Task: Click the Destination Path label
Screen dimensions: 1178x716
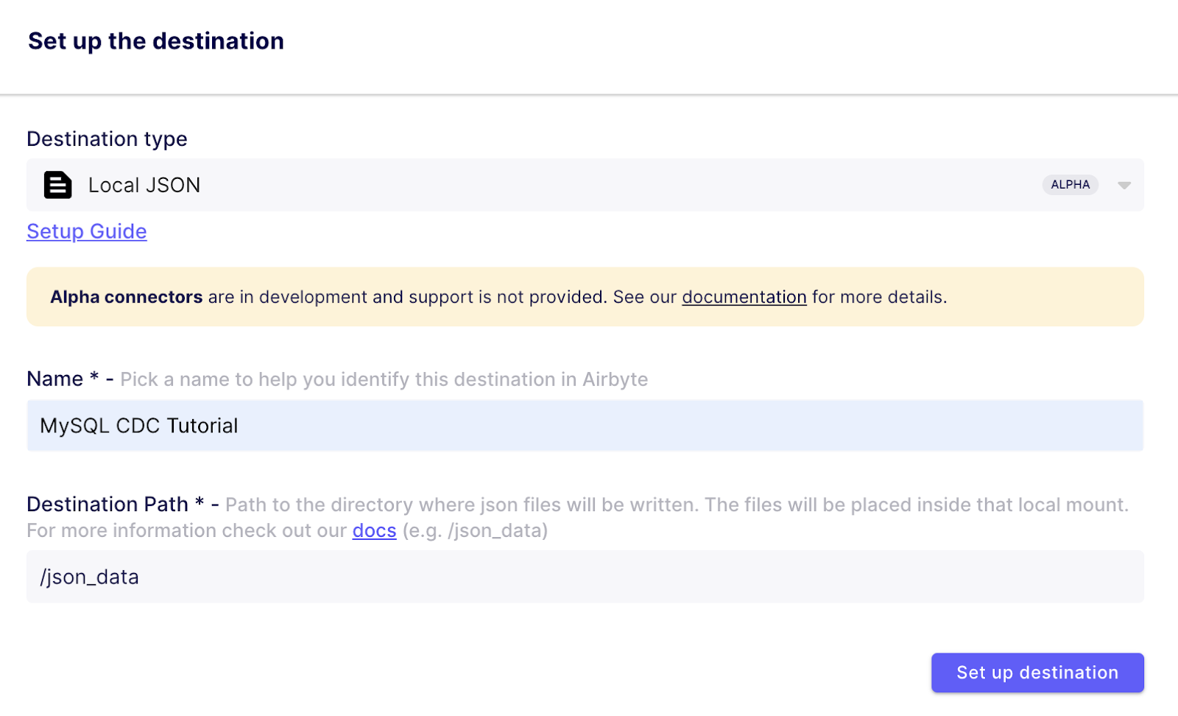Action: (107, 505)
